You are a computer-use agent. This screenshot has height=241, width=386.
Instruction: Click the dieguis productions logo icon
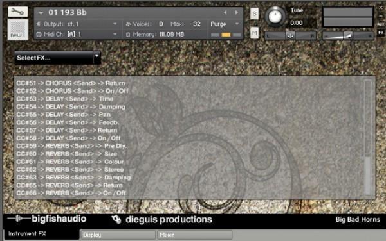116,219
